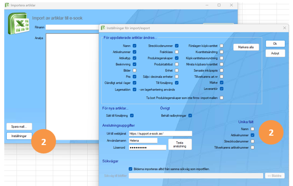Enable Tillverkarens art.nr checkbox
The image size is (293, 186).
coord(221,77)
